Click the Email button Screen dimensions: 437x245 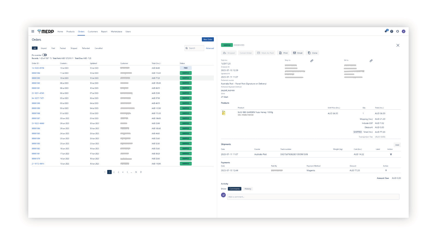tap(298, 53)
